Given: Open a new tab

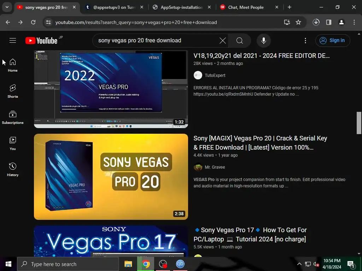Looking at the screenshot, I should click(289, 7).
